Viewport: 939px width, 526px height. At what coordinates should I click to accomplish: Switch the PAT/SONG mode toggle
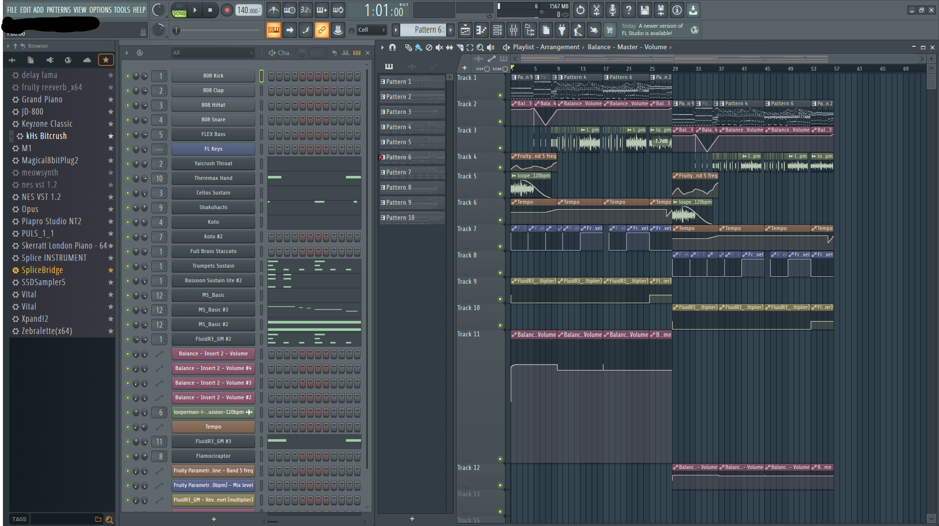coord(179,10)
